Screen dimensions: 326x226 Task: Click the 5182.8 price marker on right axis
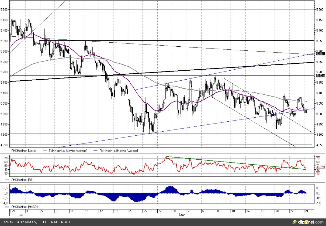320,76
